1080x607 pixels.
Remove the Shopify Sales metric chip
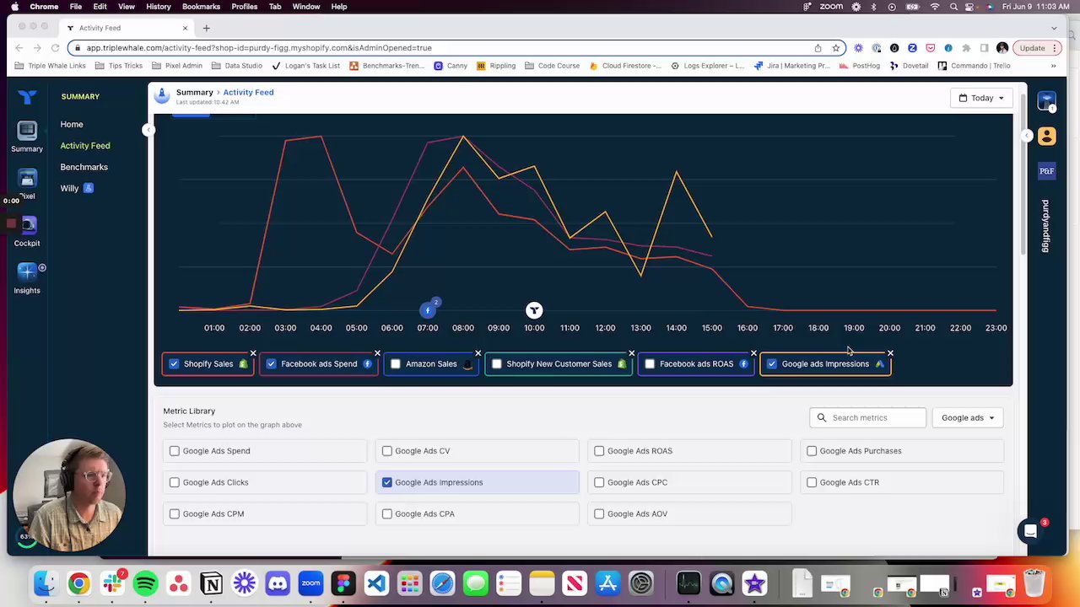click(253, 353)
